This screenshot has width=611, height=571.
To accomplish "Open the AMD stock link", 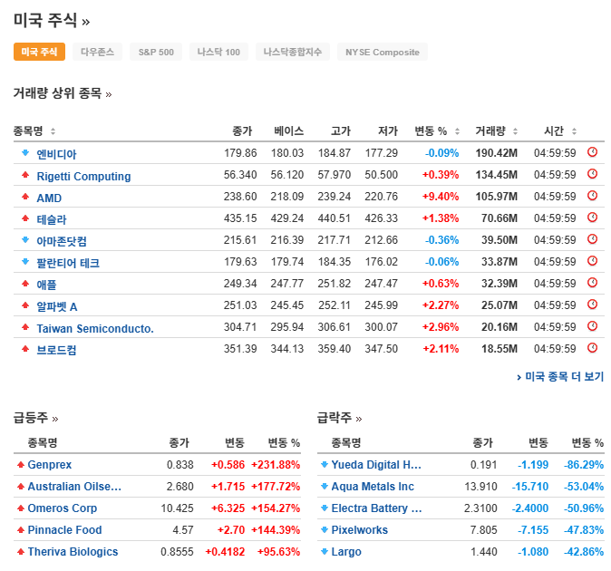I will tap(49, 198).
